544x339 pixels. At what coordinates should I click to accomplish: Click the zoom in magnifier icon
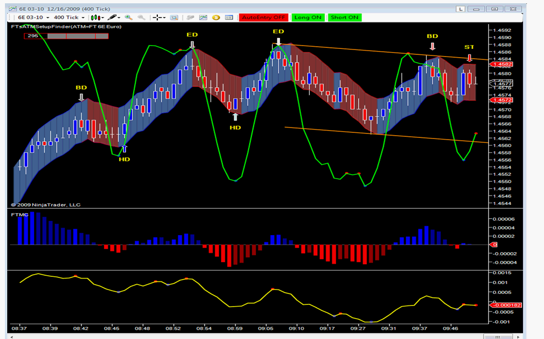tap(128, 17)
